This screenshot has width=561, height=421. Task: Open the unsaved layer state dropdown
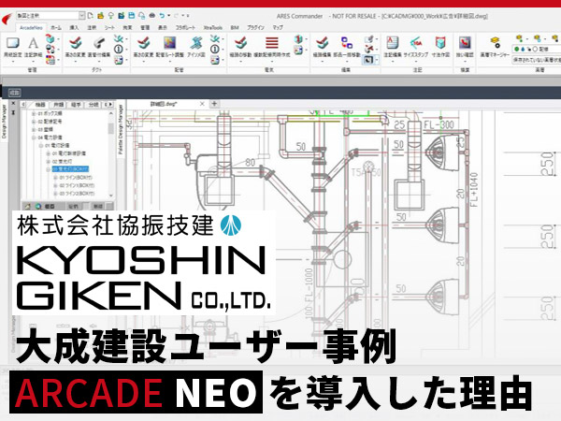pyautogui.click(x=536, y=60)
